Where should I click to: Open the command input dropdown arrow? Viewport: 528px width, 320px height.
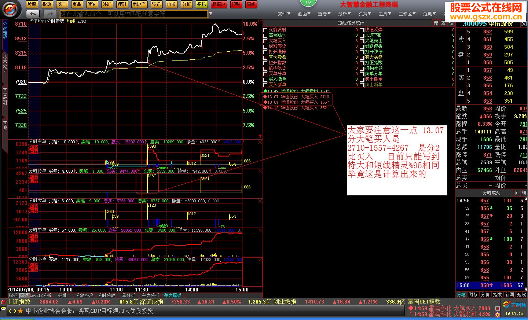pyautogui.click(x=210, y=14)
